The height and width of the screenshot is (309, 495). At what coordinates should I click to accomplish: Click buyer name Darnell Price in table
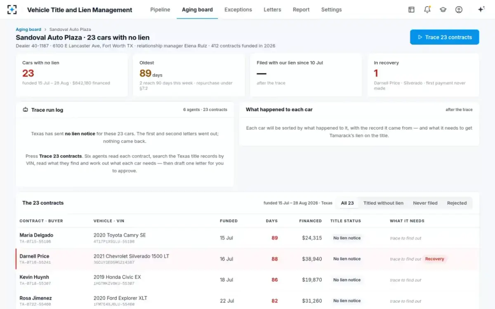tap(34, 256)
